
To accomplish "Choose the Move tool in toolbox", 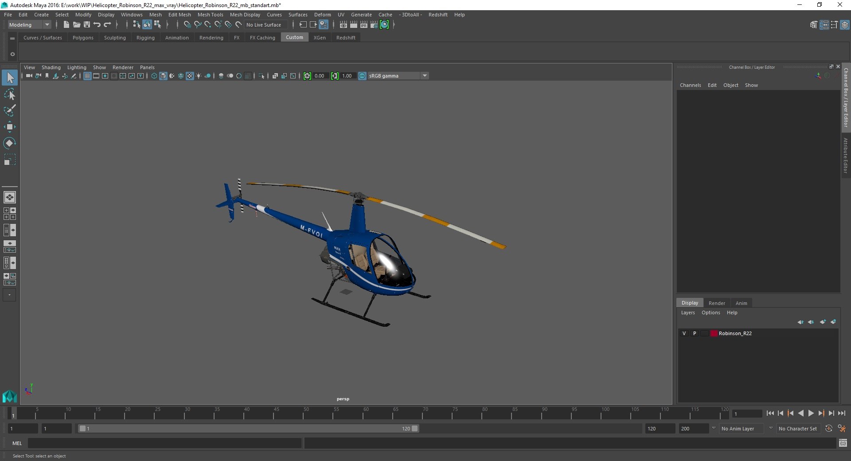I will [x=10, y=127].
